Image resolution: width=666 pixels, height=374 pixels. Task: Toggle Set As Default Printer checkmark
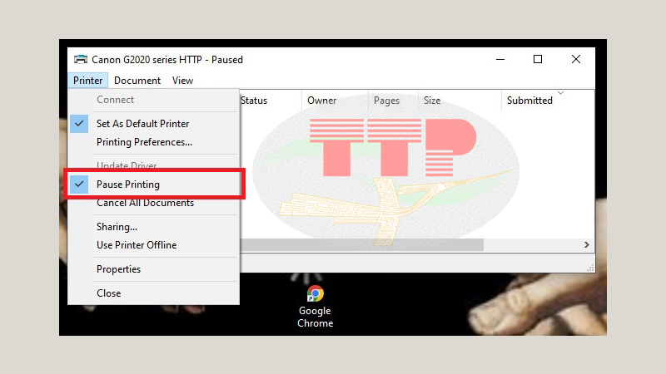[142, 124]
